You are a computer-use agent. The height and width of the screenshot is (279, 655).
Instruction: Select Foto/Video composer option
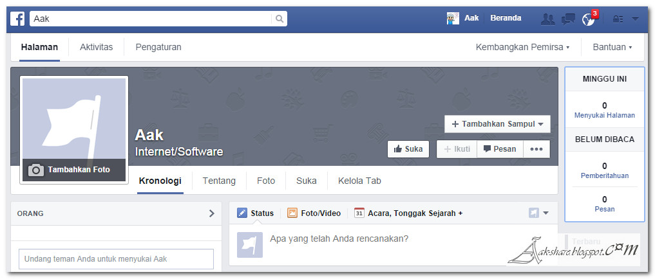click(x=314, y=213)
